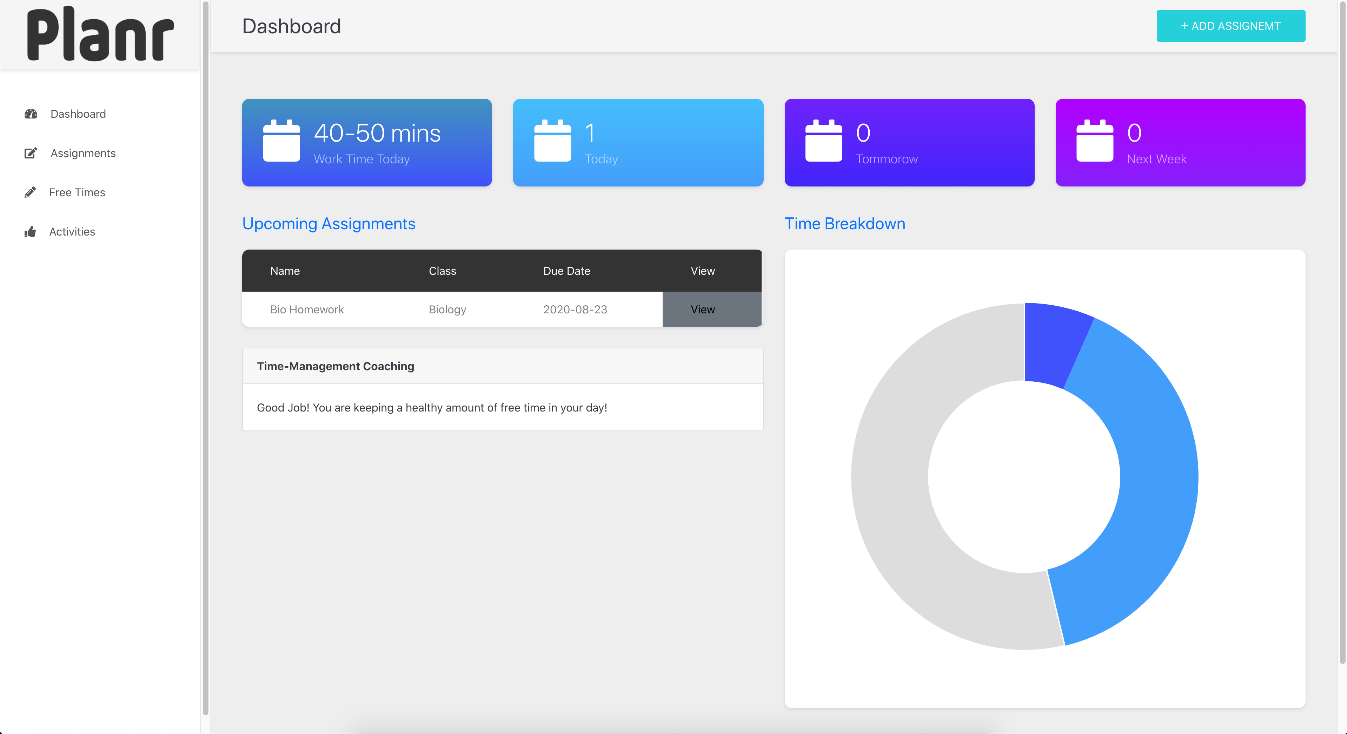
Task: Click calendar icon on Work Time Today card
Action: 281,141
